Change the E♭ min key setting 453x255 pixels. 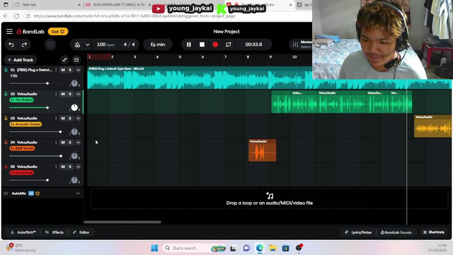tap(157, 45)
